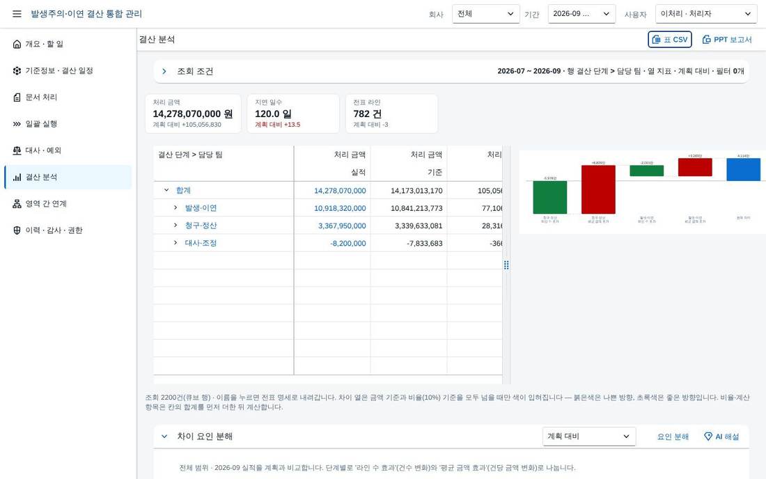The height and width of the screenshot is (479, 766).
Task: Click the document icon beside 문서 처리
Action: [17, 97]
